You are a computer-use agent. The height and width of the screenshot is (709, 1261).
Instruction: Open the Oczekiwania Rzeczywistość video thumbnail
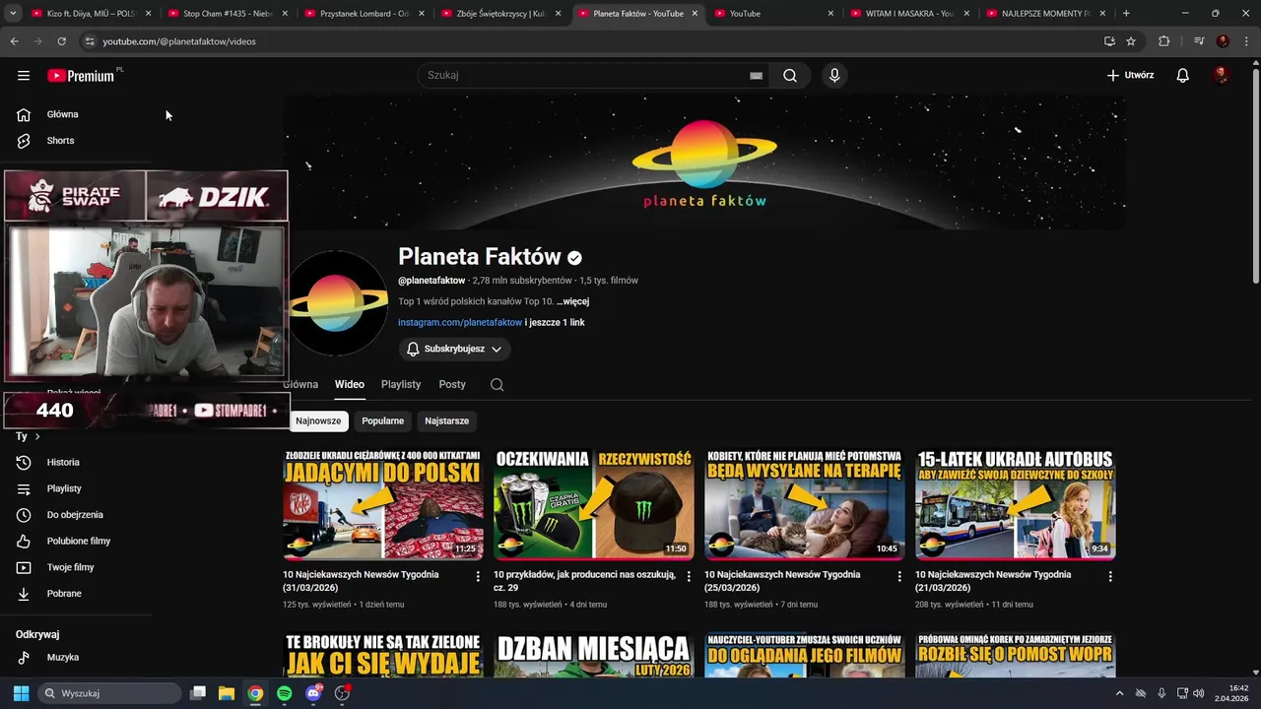(x=594, y=503)
